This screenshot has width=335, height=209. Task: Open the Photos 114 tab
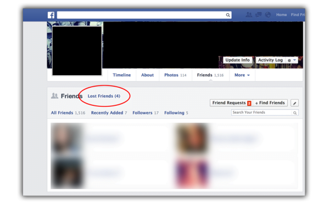(x=175, y=75)
